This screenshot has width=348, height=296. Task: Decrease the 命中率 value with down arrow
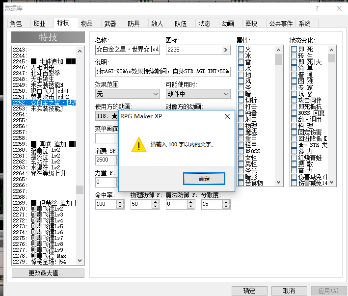pyautogui.click(x=120, y=206)
